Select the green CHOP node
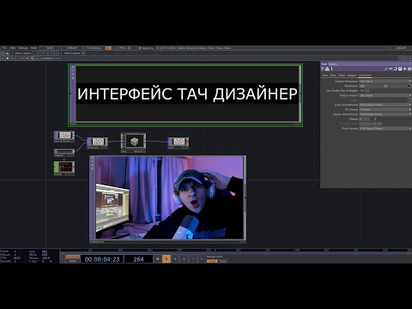The height and width of the screenshot is (309, 412). [x=64, y=168]
